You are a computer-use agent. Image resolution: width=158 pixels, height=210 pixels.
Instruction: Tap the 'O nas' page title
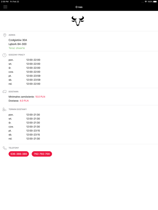click(x=79, y=7)
